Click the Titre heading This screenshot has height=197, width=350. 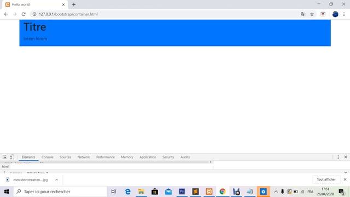[x=35, y=27]
